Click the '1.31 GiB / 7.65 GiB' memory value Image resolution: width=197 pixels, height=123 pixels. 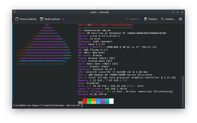click(x=104, y=80)
